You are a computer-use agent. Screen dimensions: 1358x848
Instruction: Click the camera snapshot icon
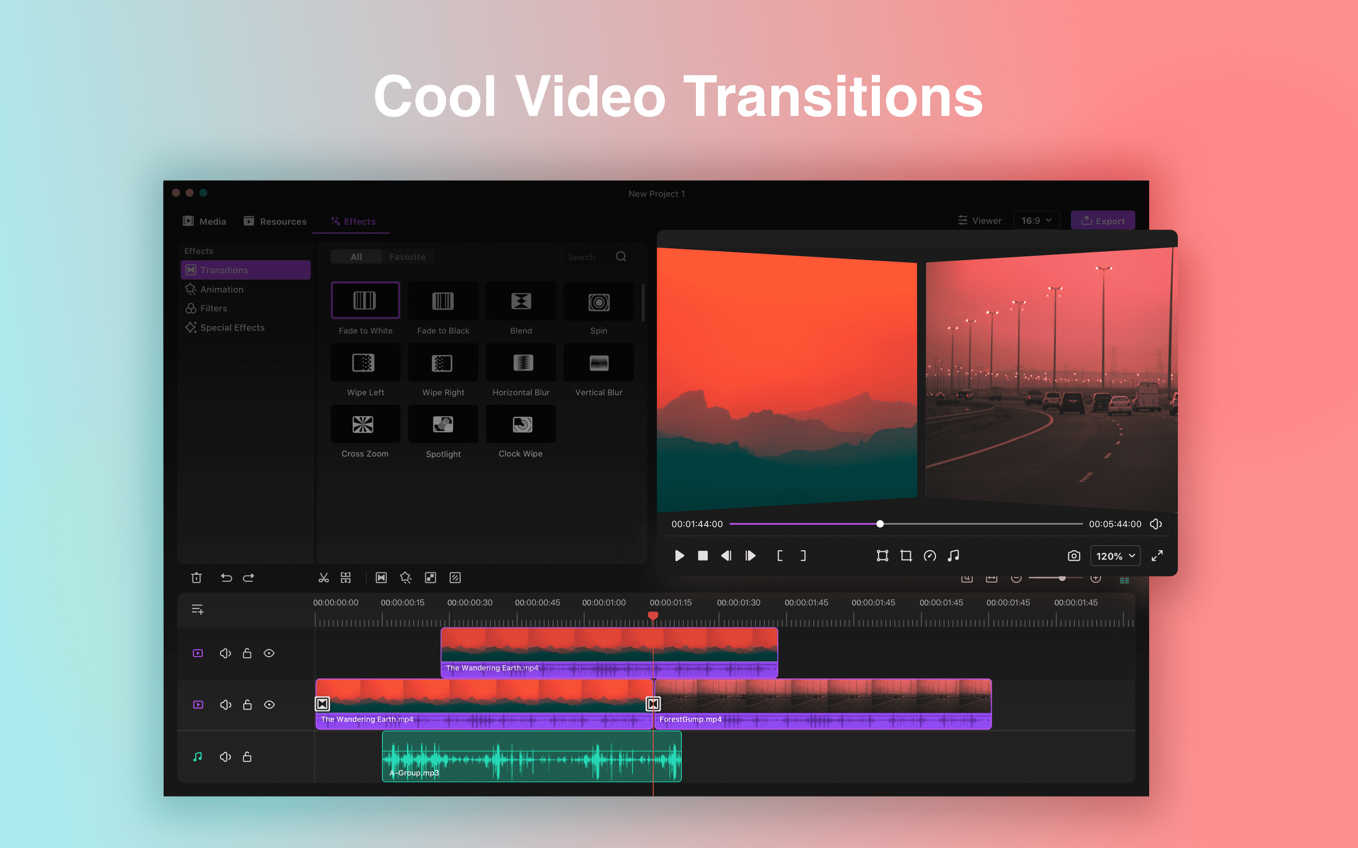point(1074,556)
